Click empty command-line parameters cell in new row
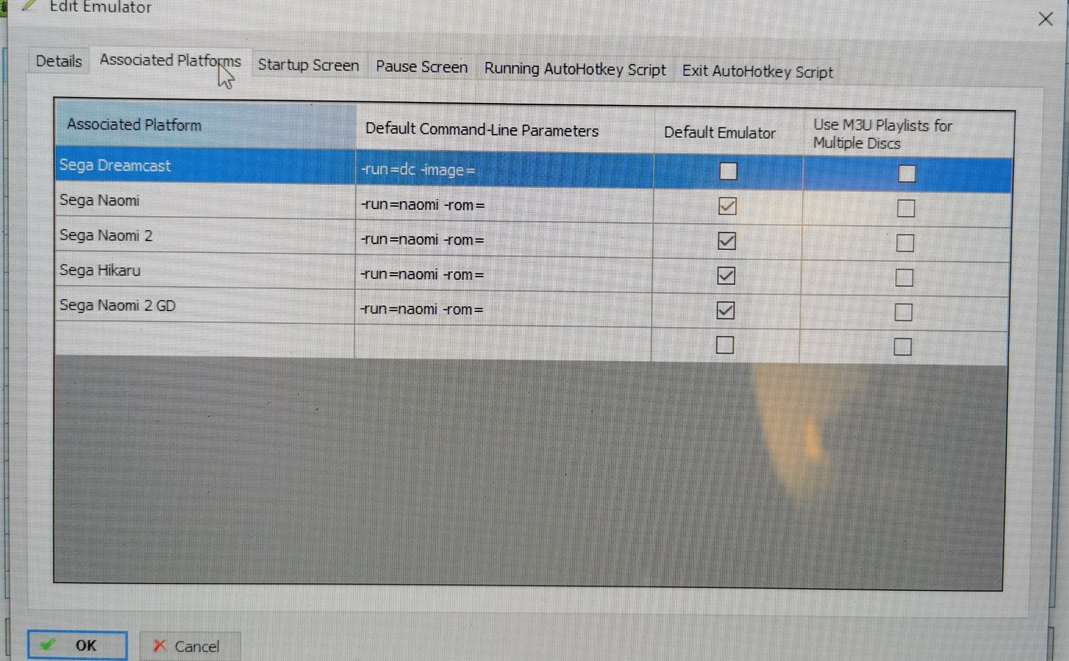Viewport: 1069px width, 661px height. click(x=503, y=344)
